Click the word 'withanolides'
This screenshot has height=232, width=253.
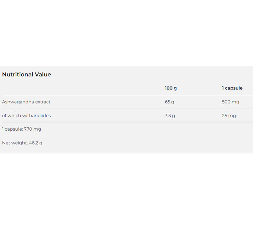tap(37, 116)
